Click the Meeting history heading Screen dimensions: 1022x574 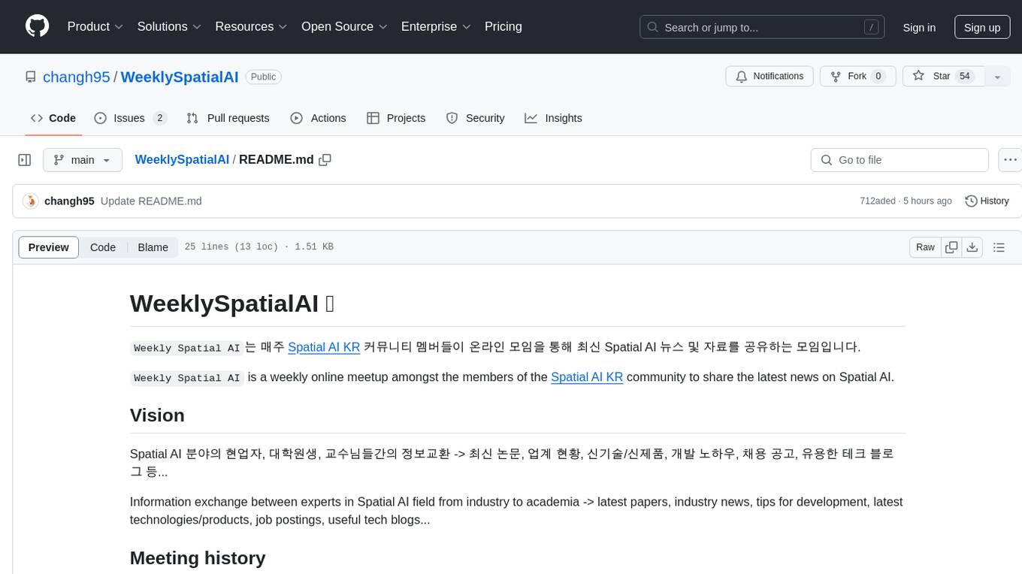(x=198, y=558)
